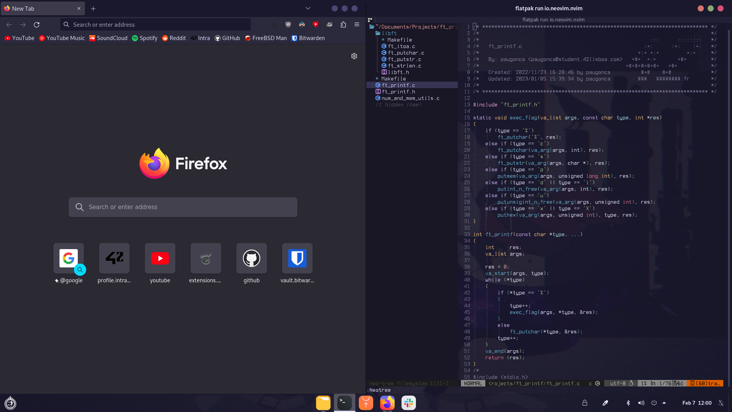The width and height of the screenshot is (732, 412).
Task: Open the list all tabs dropdown arrow
Action: (308, 8)
